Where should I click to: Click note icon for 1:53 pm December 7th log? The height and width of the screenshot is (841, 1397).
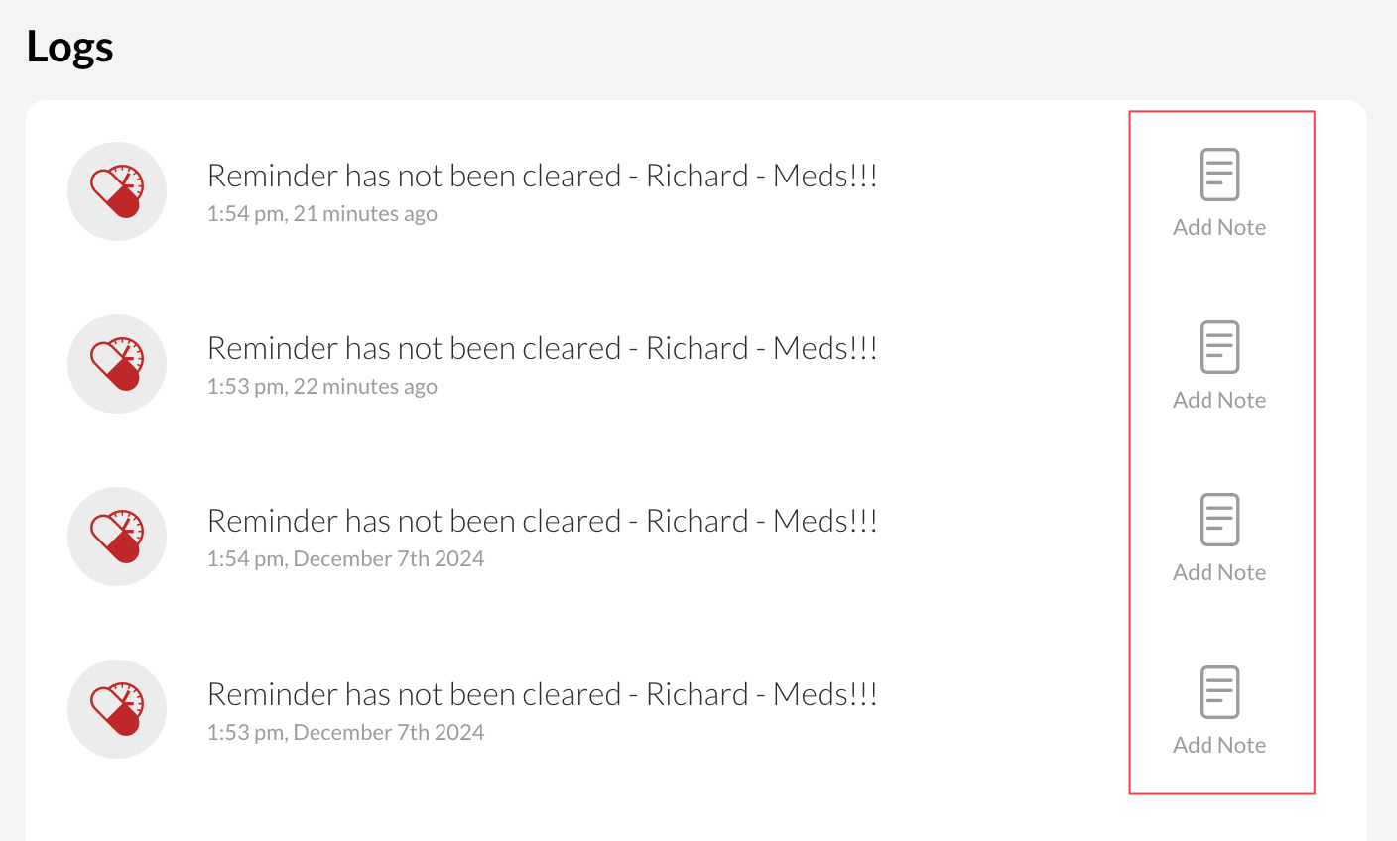click(x=1219, y=692)
